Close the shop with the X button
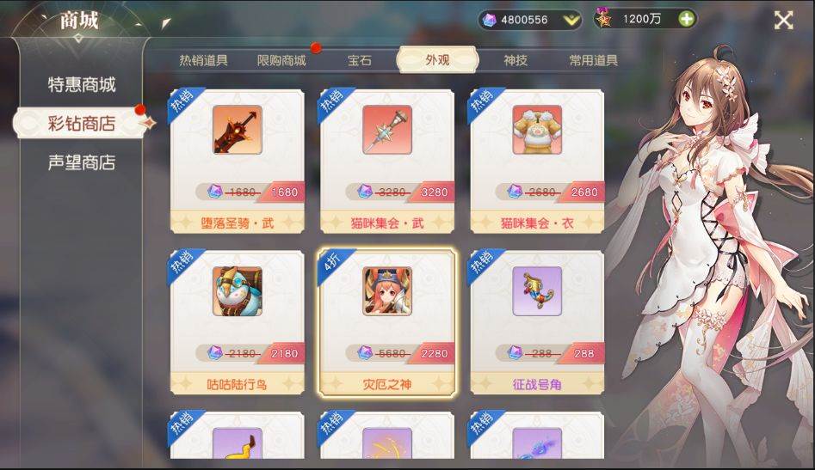The height and width of the screenshot is (470, 815). click(x=784, y=21)
